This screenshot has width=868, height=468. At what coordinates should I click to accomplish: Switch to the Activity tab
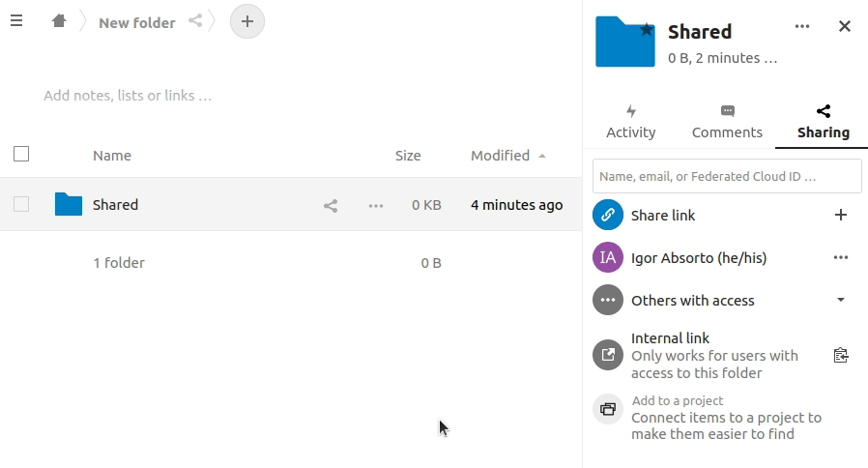click(630, 123)
